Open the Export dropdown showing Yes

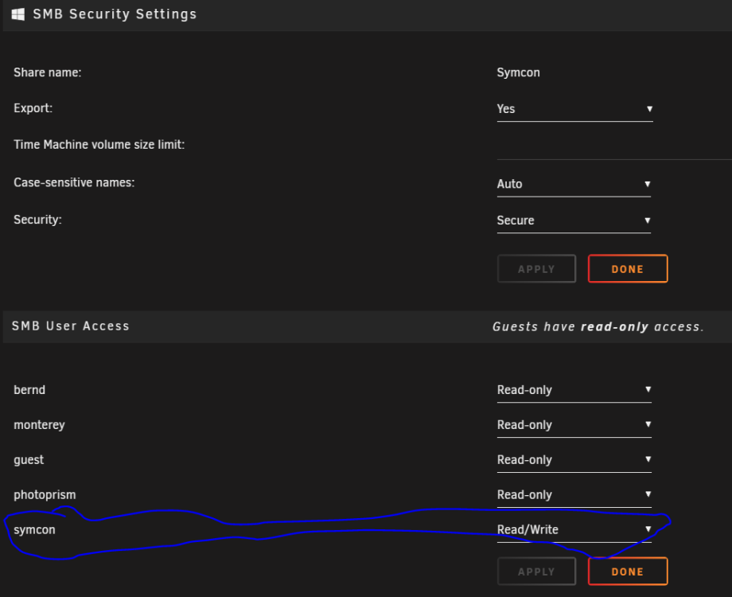coord(574,109)
